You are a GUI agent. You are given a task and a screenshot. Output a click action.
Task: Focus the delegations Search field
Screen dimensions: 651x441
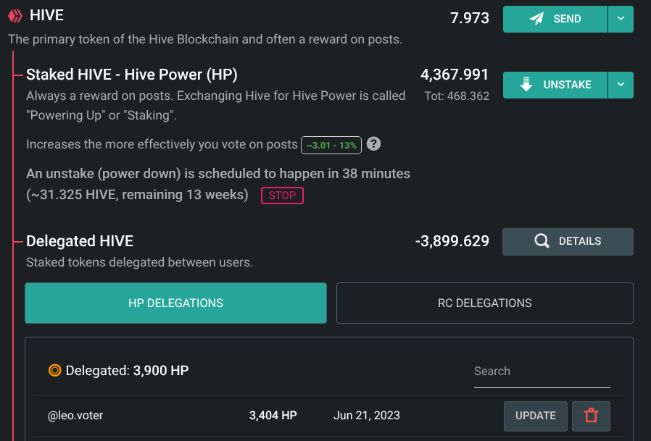(x=542, y=371)
